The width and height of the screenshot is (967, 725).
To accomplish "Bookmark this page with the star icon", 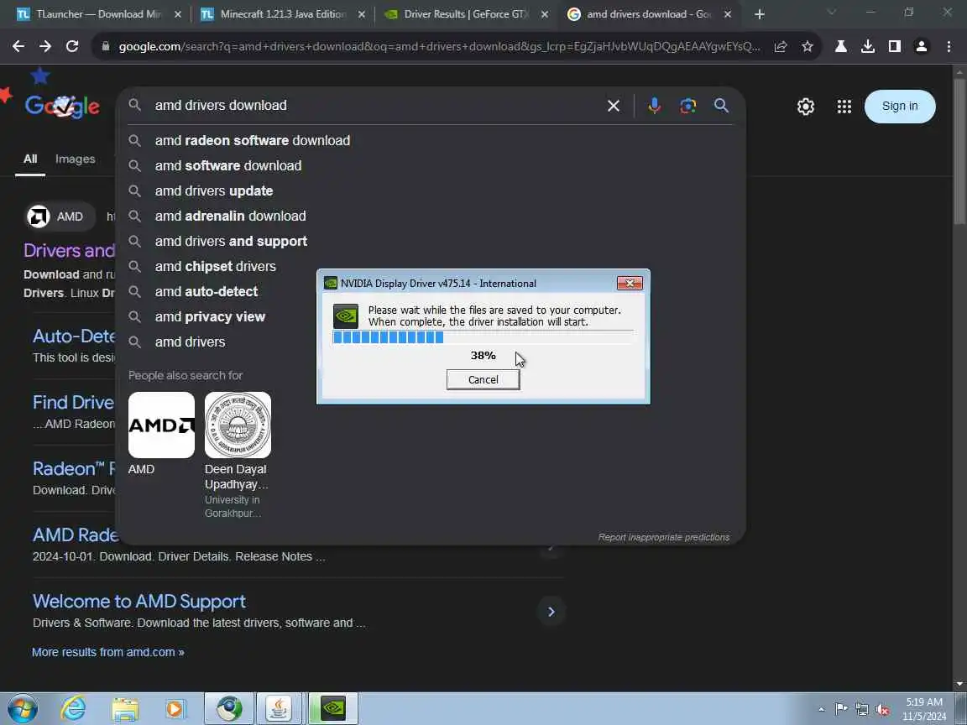I will point(808,46).
